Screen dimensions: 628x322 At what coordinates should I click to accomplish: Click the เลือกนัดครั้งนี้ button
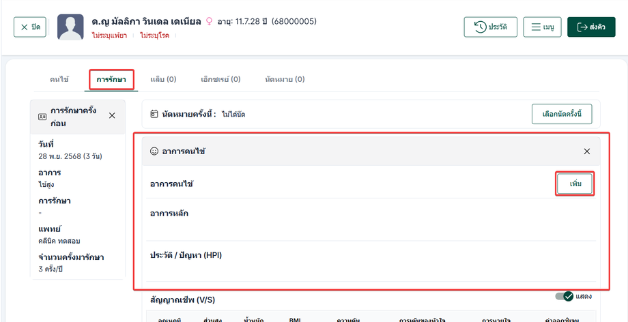[562, 114]
